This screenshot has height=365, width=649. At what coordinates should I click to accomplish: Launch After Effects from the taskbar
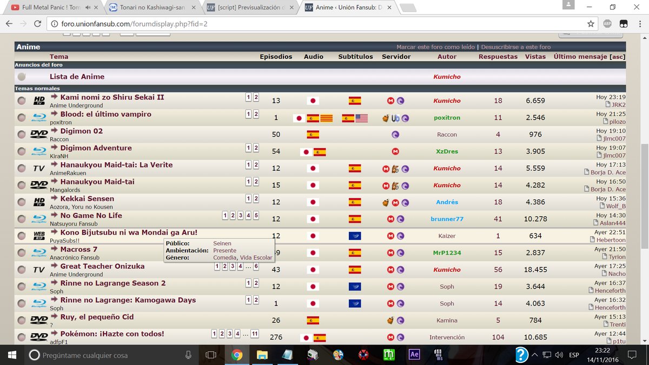click(x=414, y=355)
